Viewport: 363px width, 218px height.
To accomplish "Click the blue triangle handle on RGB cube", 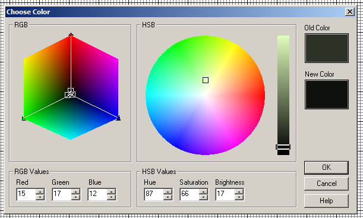I will point(118,118).
